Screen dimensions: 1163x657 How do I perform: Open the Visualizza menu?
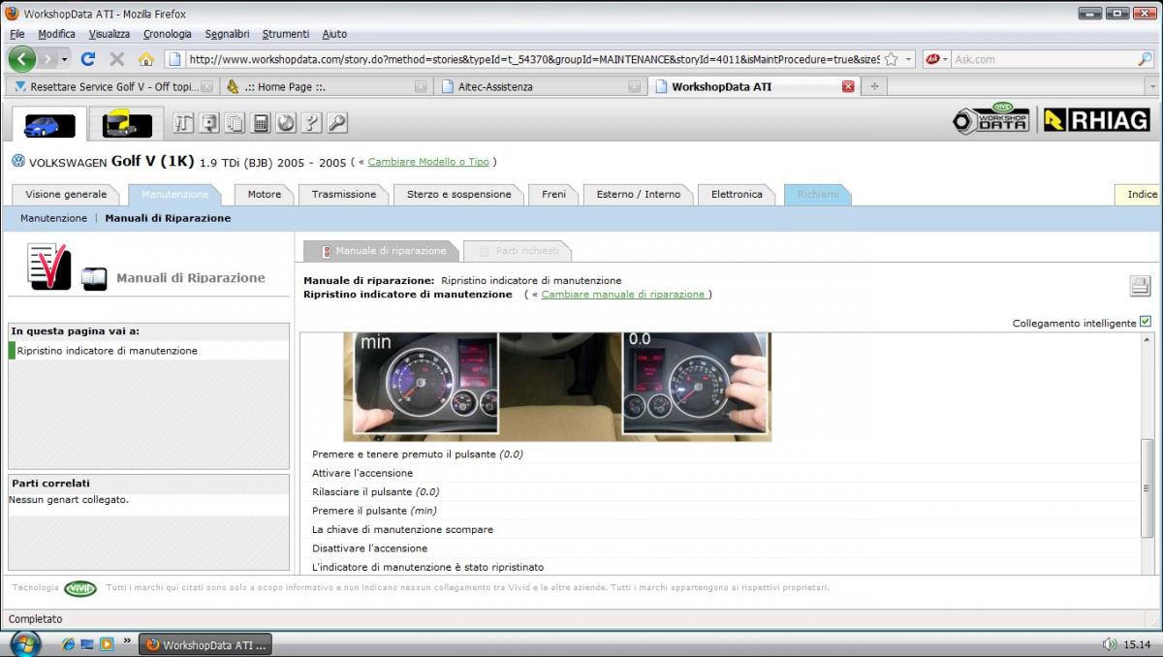point(110,34)
